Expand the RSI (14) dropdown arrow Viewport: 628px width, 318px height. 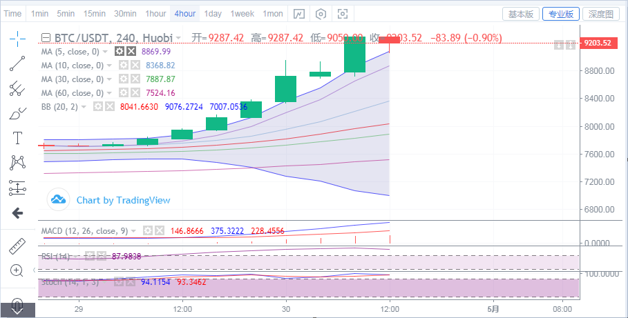click(76, 256)
